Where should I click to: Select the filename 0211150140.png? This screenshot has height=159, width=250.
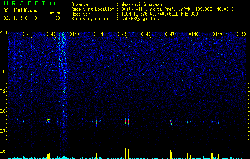[x=20, y=10]
